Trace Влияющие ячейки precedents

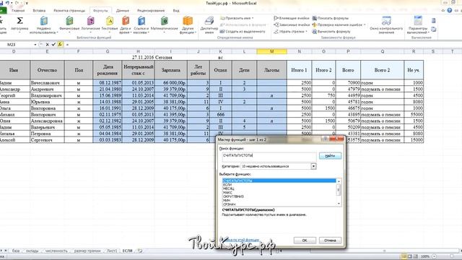[x=292, y=18]
